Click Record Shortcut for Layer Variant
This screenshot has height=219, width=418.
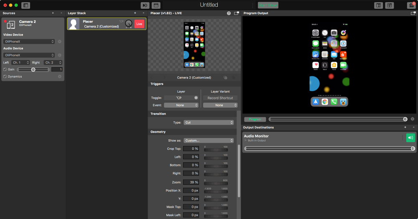coord(220,98)
